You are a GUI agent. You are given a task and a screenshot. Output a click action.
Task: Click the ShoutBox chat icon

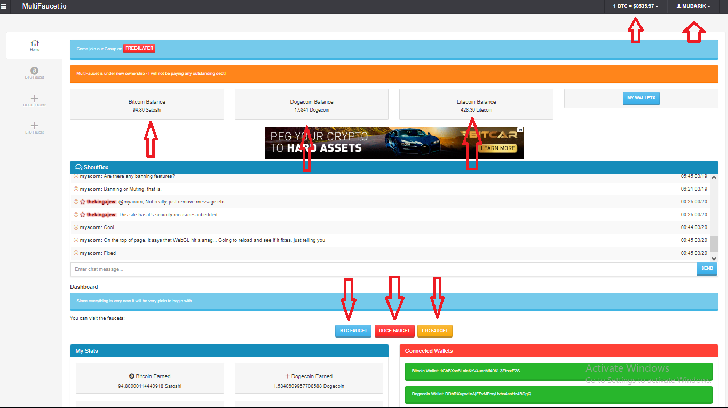coord(78,167)
